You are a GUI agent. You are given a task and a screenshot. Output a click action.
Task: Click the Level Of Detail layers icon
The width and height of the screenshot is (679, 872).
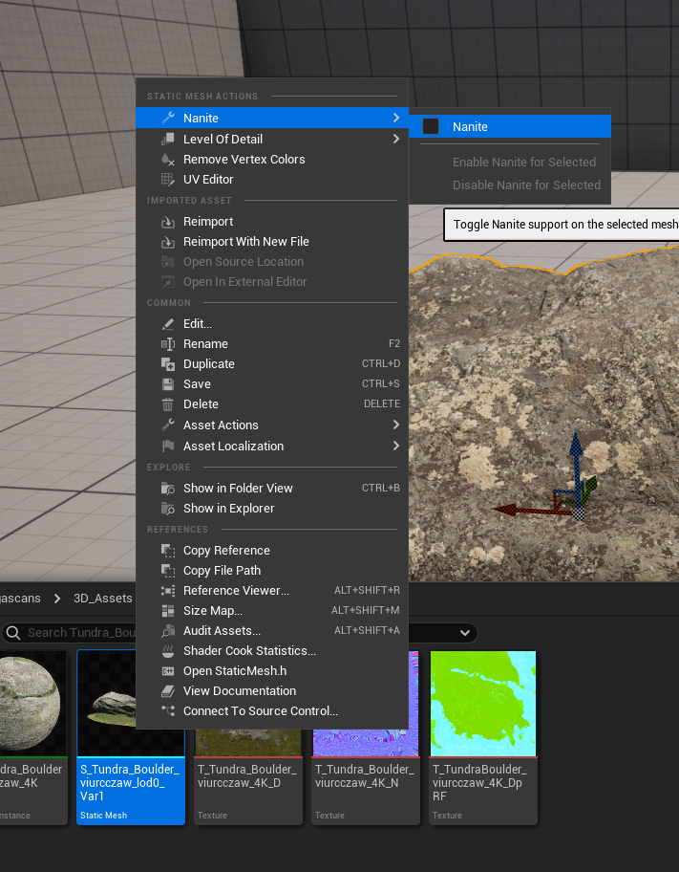(168, 139)
